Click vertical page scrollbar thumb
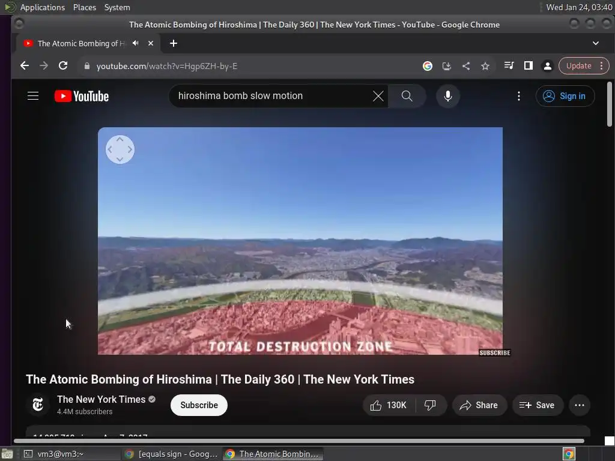This screenshot has height=461, width=615. point(609,104)
